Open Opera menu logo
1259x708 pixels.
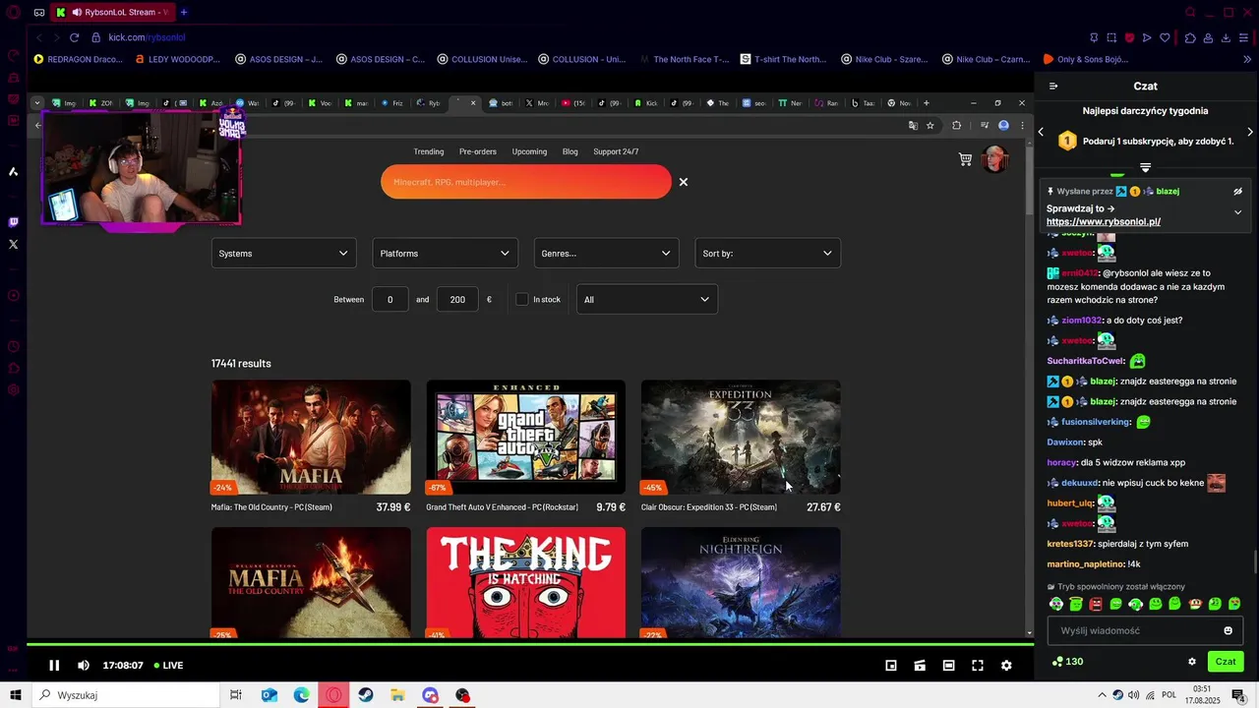point(13,13)
